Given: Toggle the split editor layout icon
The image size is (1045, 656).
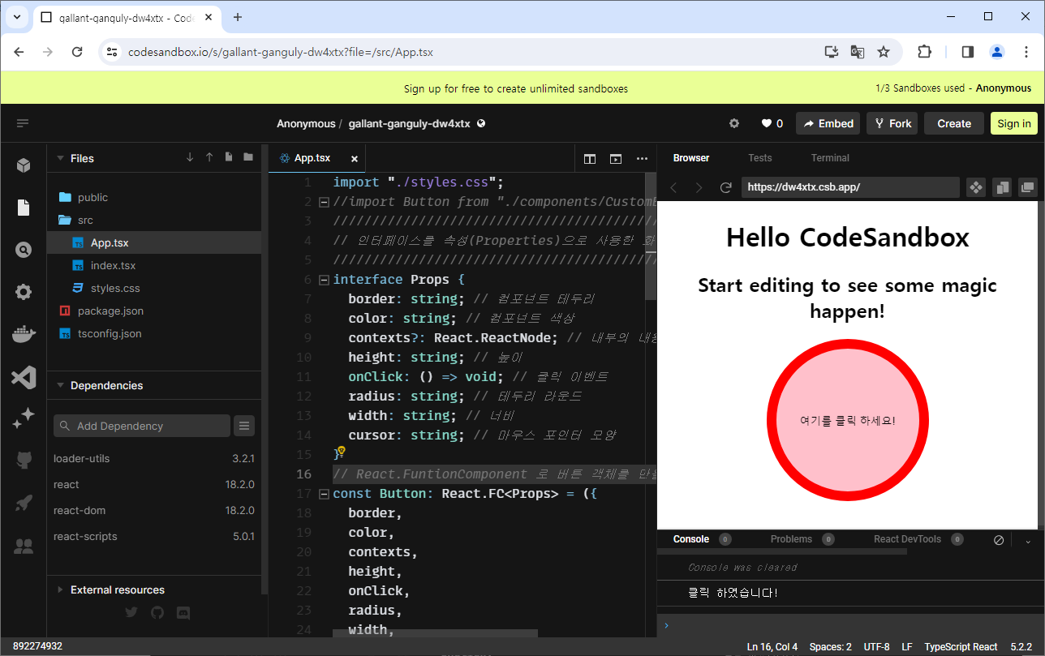Looking at the screenshot, I should 590,159.
